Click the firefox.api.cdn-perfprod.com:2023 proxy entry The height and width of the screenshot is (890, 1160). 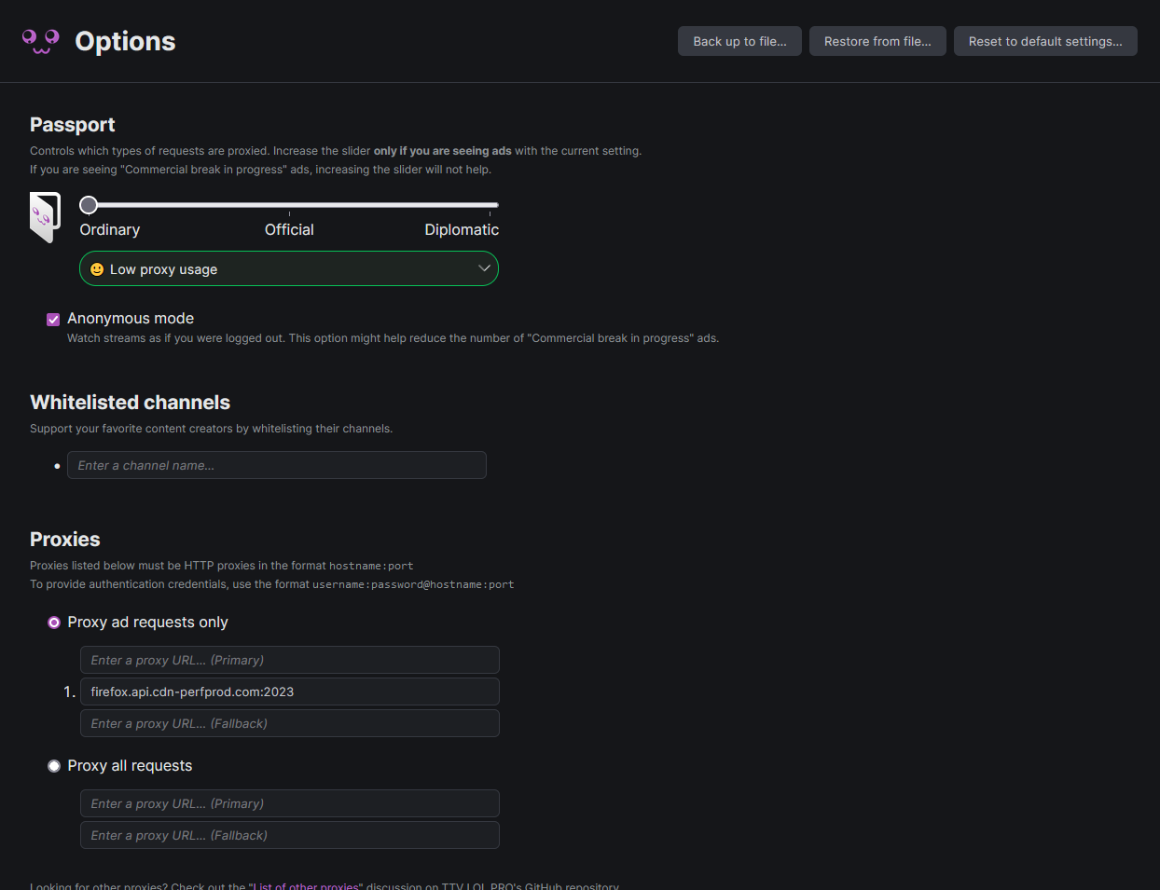[290, 691]
